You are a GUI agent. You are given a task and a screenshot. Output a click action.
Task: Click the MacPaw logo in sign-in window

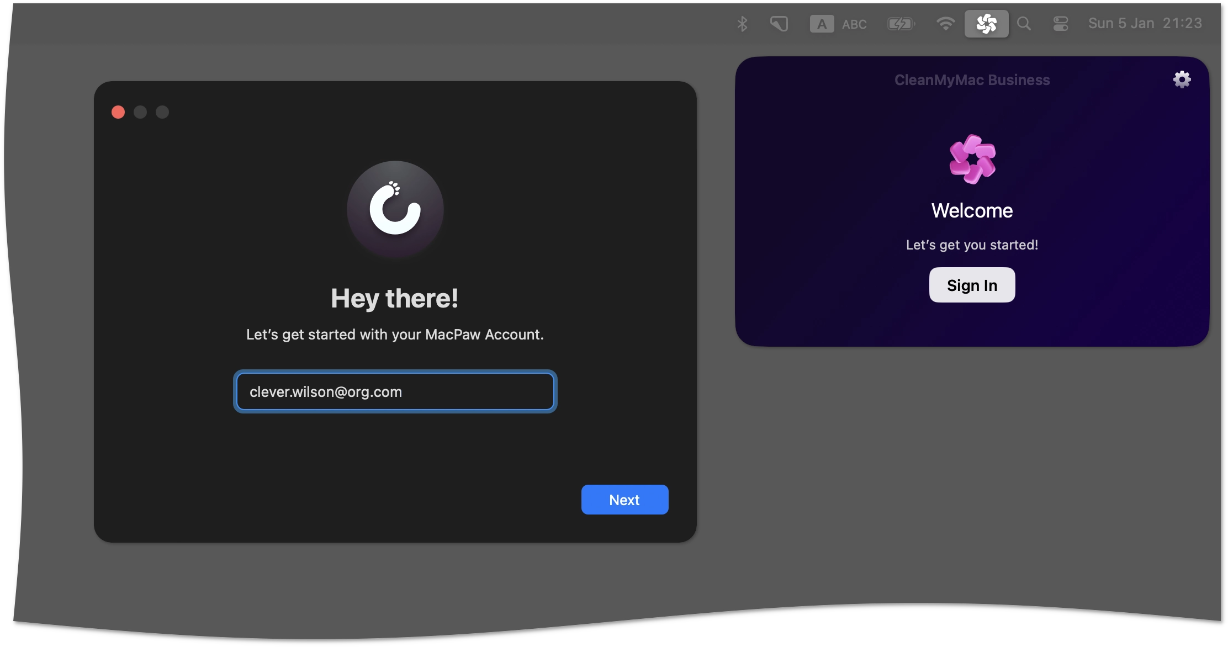395,209
